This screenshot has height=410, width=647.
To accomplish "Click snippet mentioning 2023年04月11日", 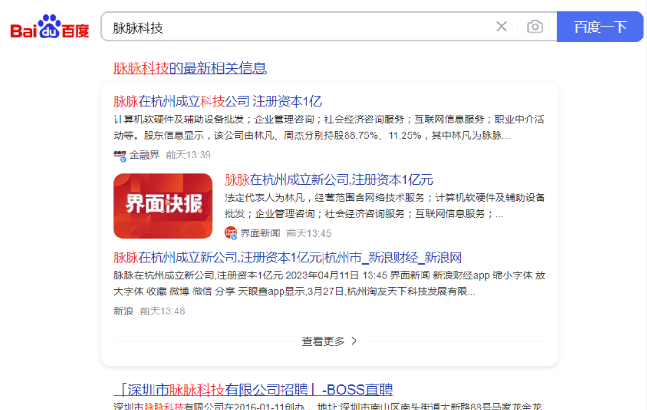I will pyautogui.click(x=329, y=283).
